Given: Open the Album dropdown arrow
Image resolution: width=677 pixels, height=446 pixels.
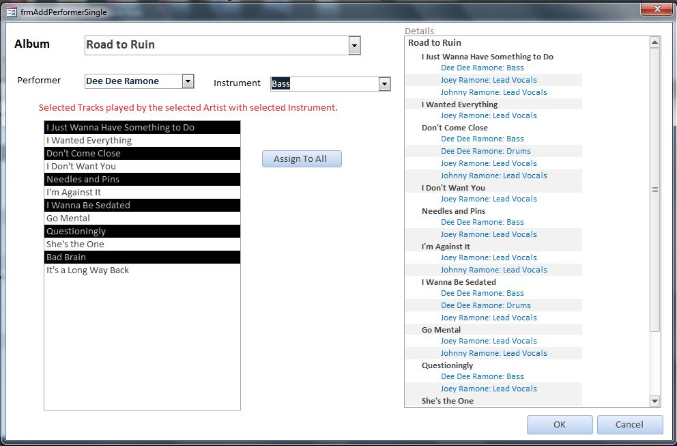Looking at the screenshot, I should [x=354, y=45].
